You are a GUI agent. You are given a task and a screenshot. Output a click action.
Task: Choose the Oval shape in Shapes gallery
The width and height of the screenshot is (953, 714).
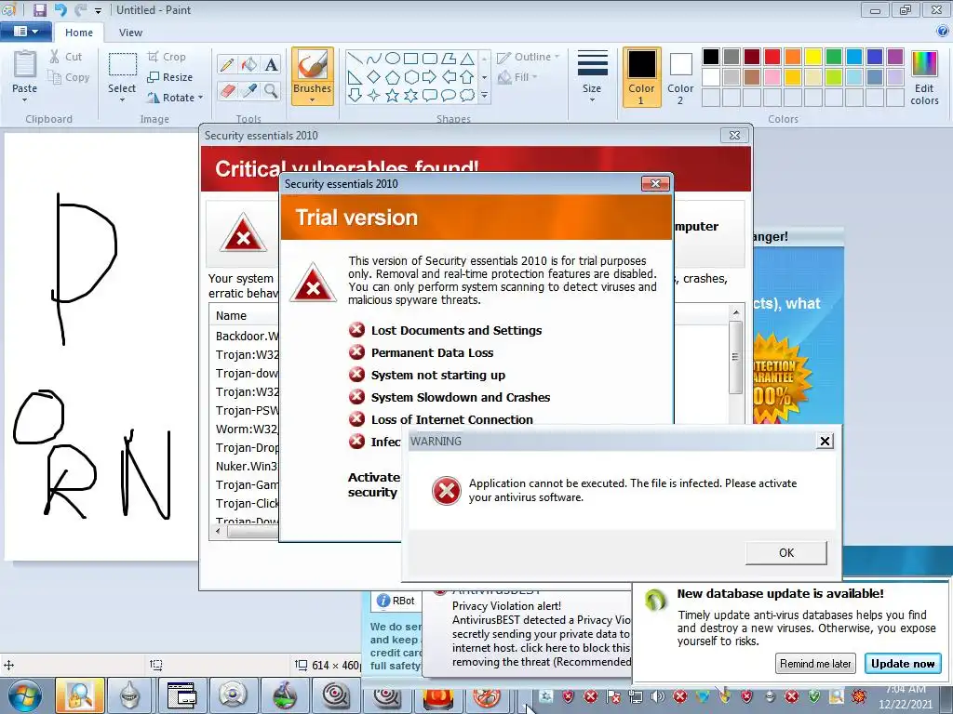tap(393, 59)
